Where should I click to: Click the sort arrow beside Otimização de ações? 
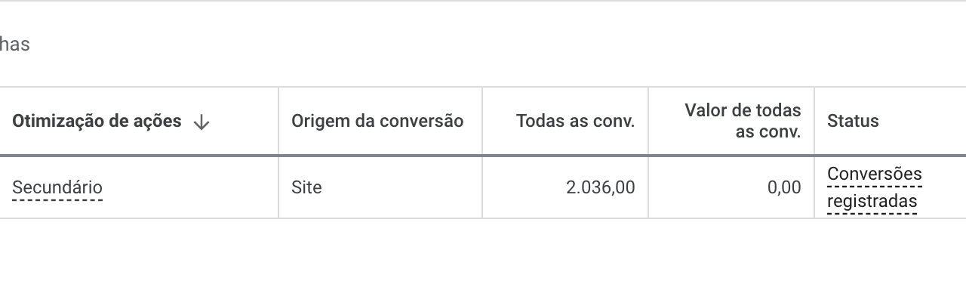[201, 122]
